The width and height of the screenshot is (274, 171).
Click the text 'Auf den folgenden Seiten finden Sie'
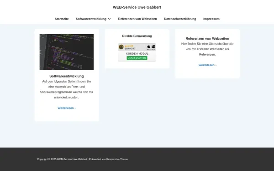(x=67, y=82)
